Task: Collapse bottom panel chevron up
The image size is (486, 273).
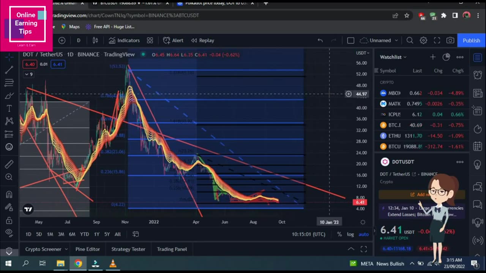Action: 351,249
